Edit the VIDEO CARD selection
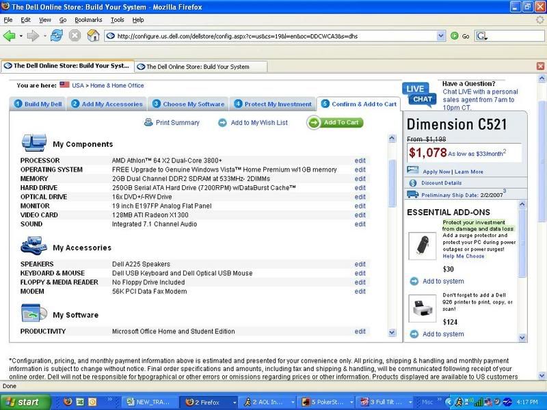The image size is (547, 410). point(360,215)
